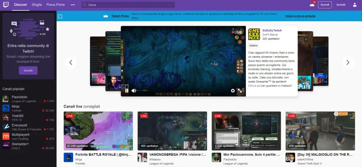Viewport: 362px width, 167px height.
Task: Open the Don't Starve game link
Action: [x=270, y=35]
